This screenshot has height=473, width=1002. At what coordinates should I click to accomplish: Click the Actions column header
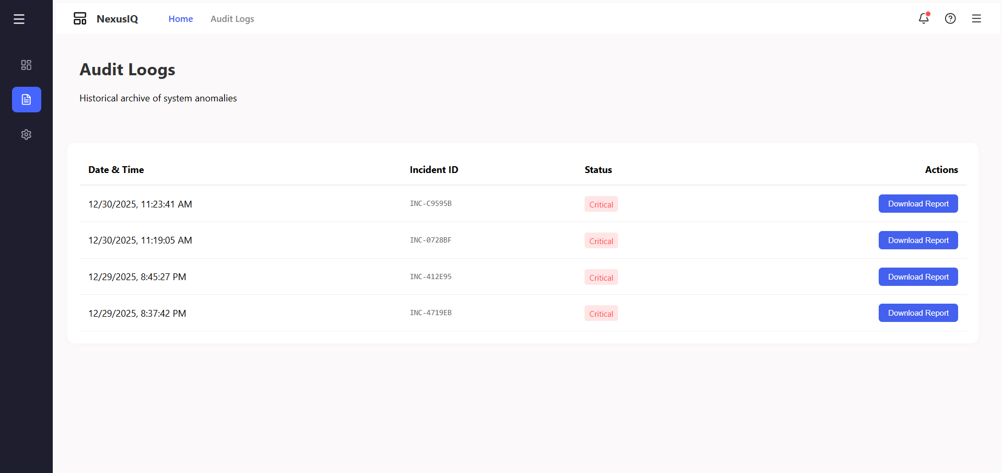[x=941, y=170]
